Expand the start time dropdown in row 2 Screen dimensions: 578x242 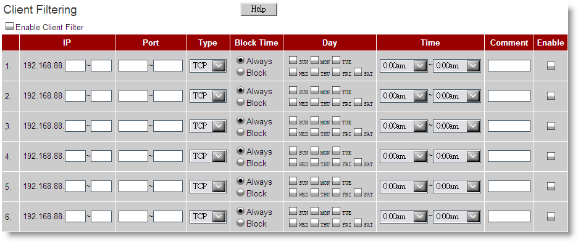click(404, 96)
